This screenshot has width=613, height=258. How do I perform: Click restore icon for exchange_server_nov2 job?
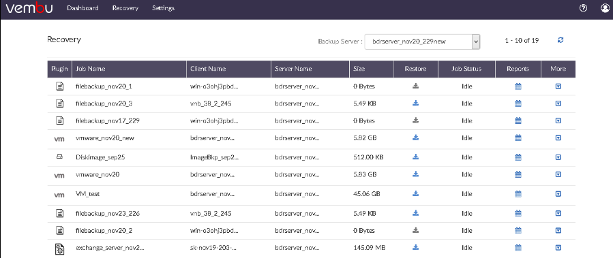coord(415,247)
